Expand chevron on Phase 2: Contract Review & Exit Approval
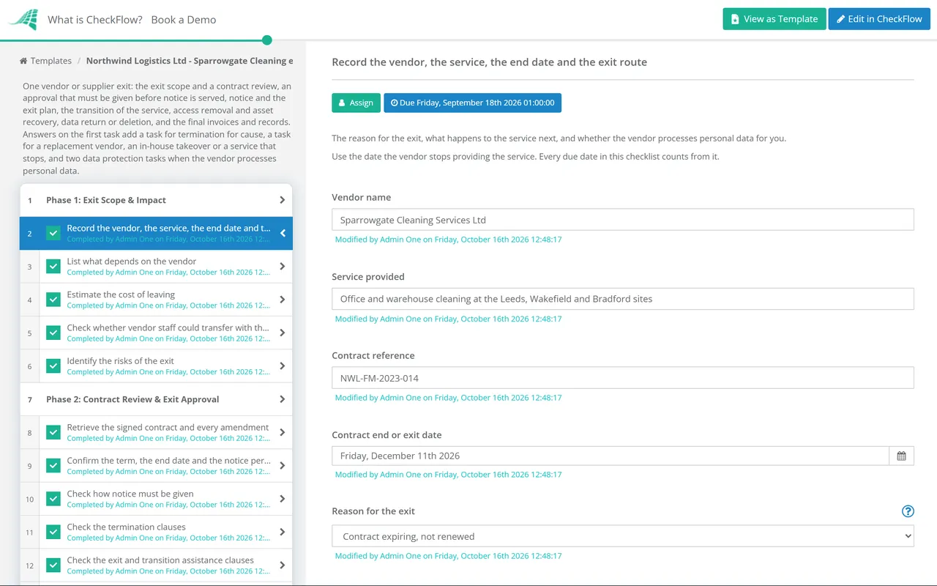 (283, 399)
